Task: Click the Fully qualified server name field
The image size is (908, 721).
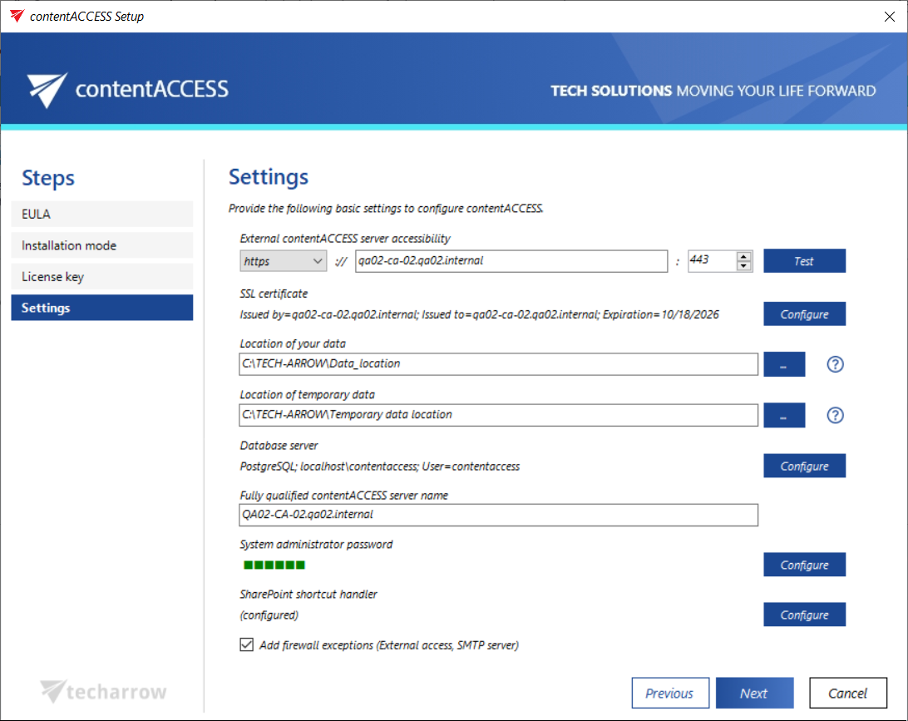Action: click(498, 514)
